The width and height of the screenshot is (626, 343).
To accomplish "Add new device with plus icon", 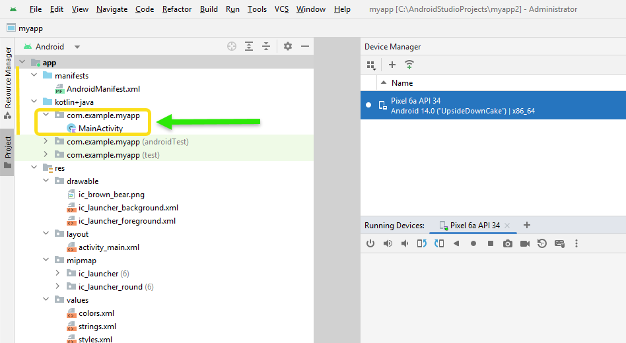I will click(392, 65).
